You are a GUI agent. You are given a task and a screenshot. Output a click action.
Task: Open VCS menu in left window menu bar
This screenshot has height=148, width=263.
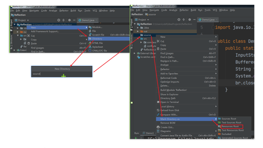pos(95,11)
